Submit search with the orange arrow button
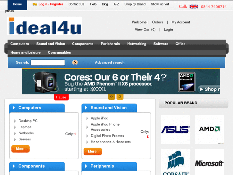 click(75, 62)
